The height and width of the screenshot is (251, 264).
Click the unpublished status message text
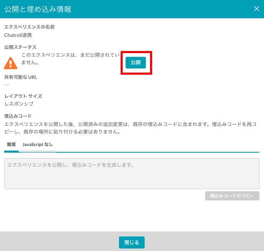70,58
